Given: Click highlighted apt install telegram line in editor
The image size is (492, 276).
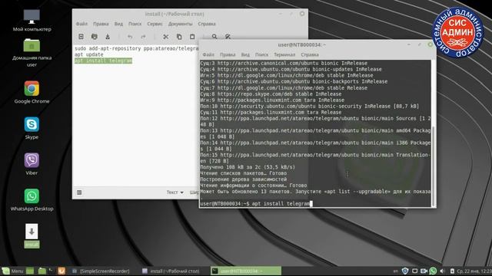Looking at the screenshot, I should 103,61.
